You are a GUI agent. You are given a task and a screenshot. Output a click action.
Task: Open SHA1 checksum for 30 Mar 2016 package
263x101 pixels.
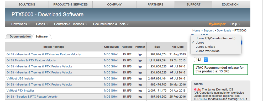115,84
